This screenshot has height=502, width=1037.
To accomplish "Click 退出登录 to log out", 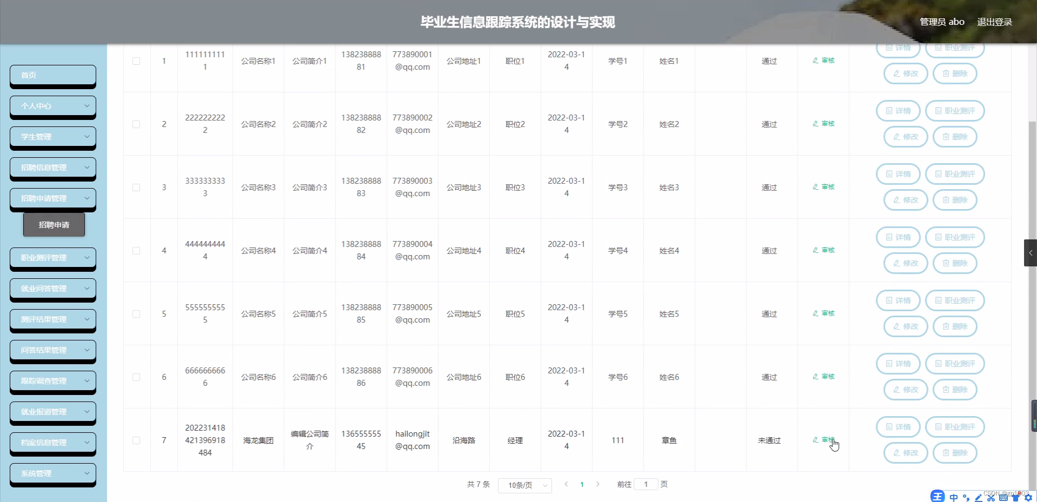I will point(996,22).
